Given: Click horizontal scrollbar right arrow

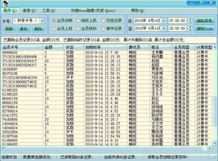Looking at the screenshot, I should (210, 148).
